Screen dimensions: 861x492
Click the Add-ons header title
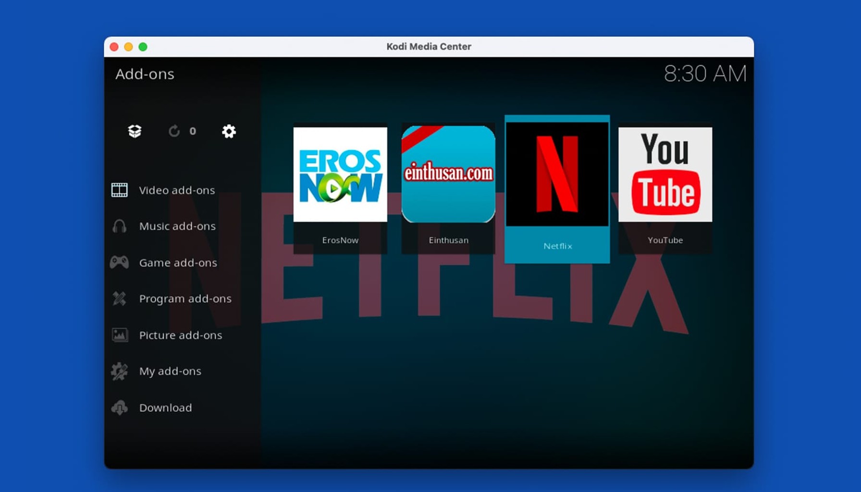point(145,74)
